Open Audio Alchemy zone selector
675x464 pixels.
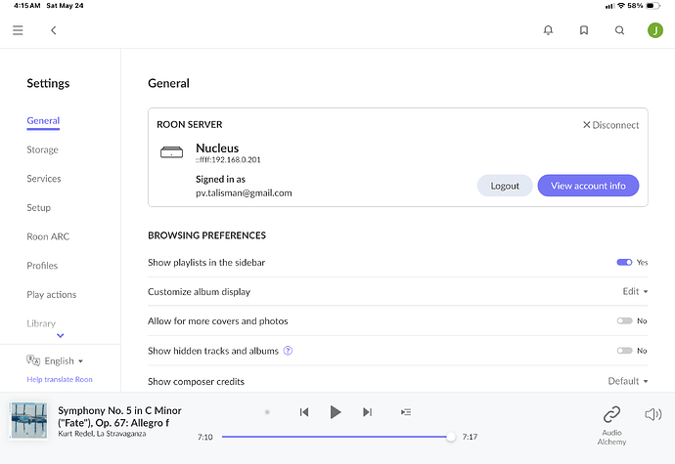(611, 425)
